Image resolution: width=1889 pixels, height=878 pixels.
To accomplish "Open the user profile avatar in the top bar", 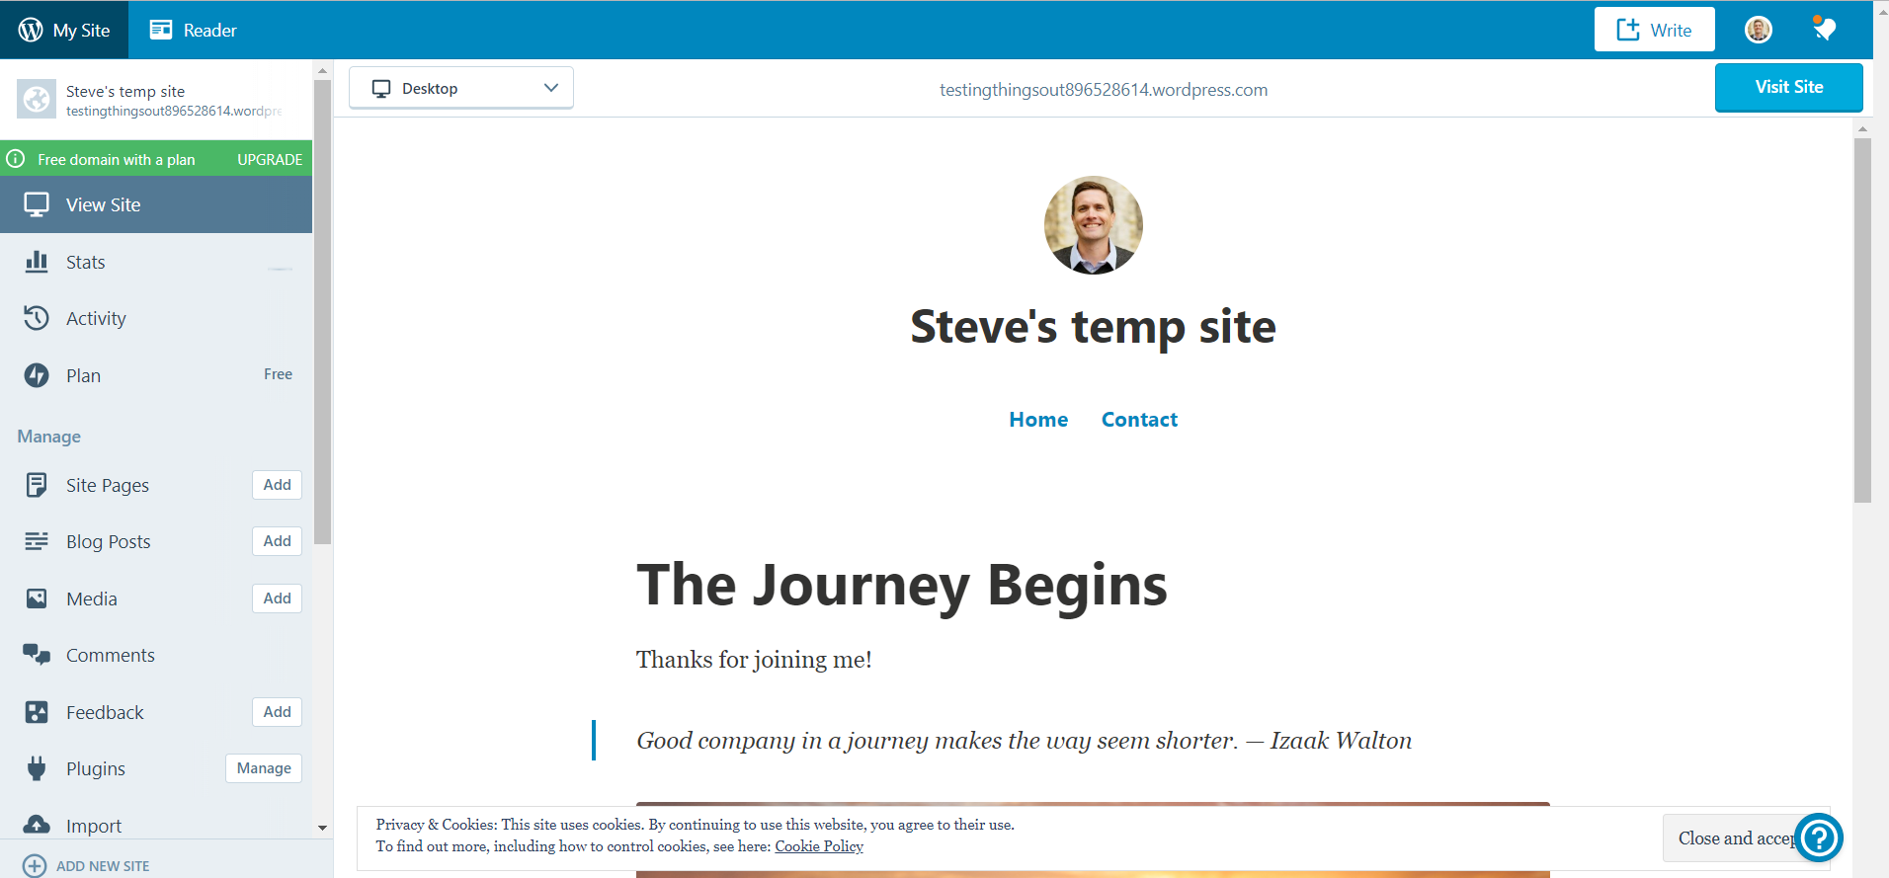I will [x=1758, y=30].
